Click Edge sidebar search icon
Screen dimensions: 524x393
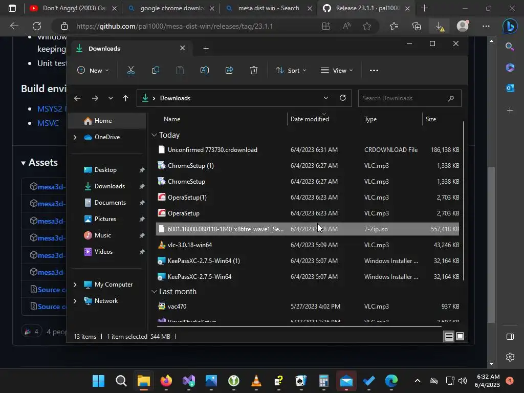(510, 47)
